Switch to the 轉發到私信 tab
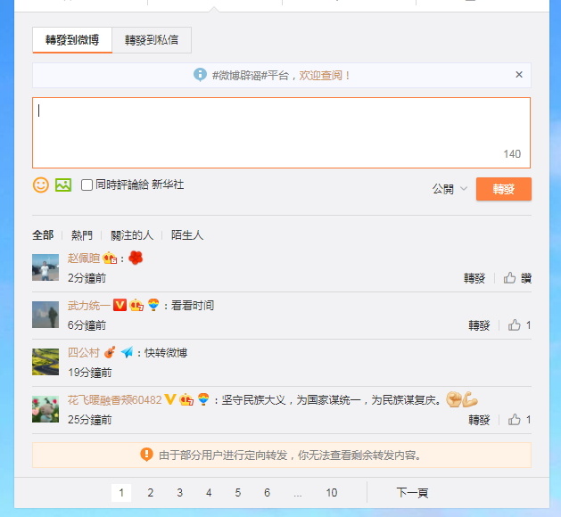The image size is (561, 517). pyautogui.click(x=152, y=40)
